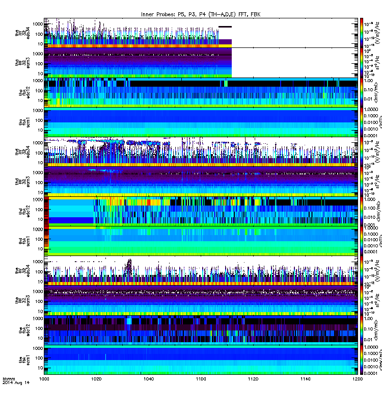Click inside the thd fff scm3 spectrogram
Screen dimensions: 382x408
pyautogui.click(x=201, y=182)
